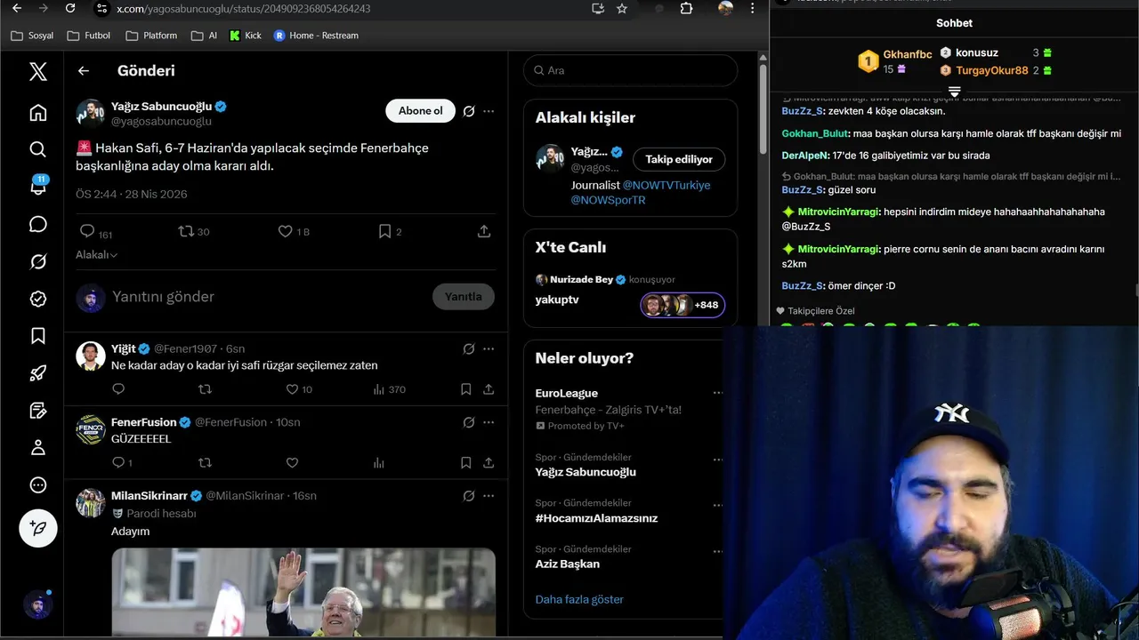Open Explore search icon in sidebar

pos(38,149)
